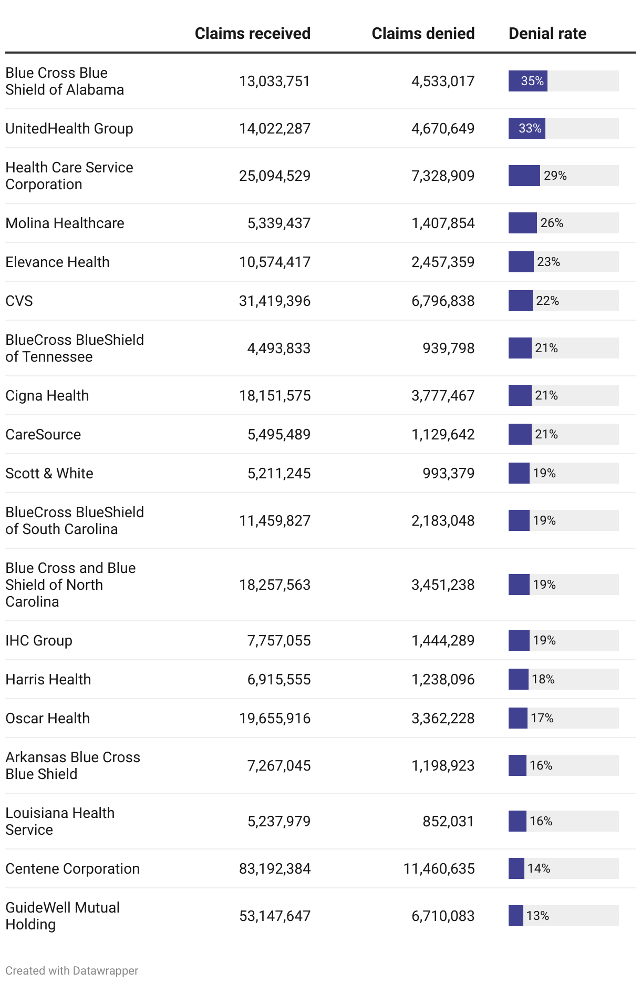Click the CareSource row name
The image size is (641, 983).
(x=43, y=434)
